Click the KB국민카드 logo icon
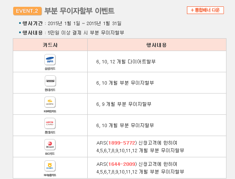235x179 pixels. click(x=50, y=102)
